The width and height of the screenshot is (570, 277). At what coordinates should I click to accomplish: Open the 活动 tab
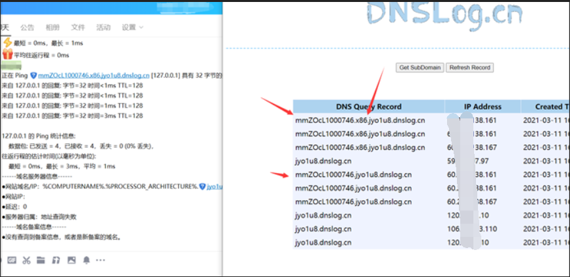click(103, 28)
